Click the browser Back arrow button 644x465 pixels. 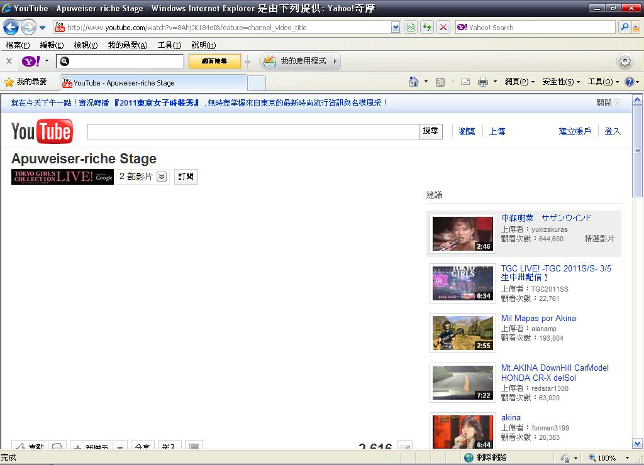tap(11, 28)
